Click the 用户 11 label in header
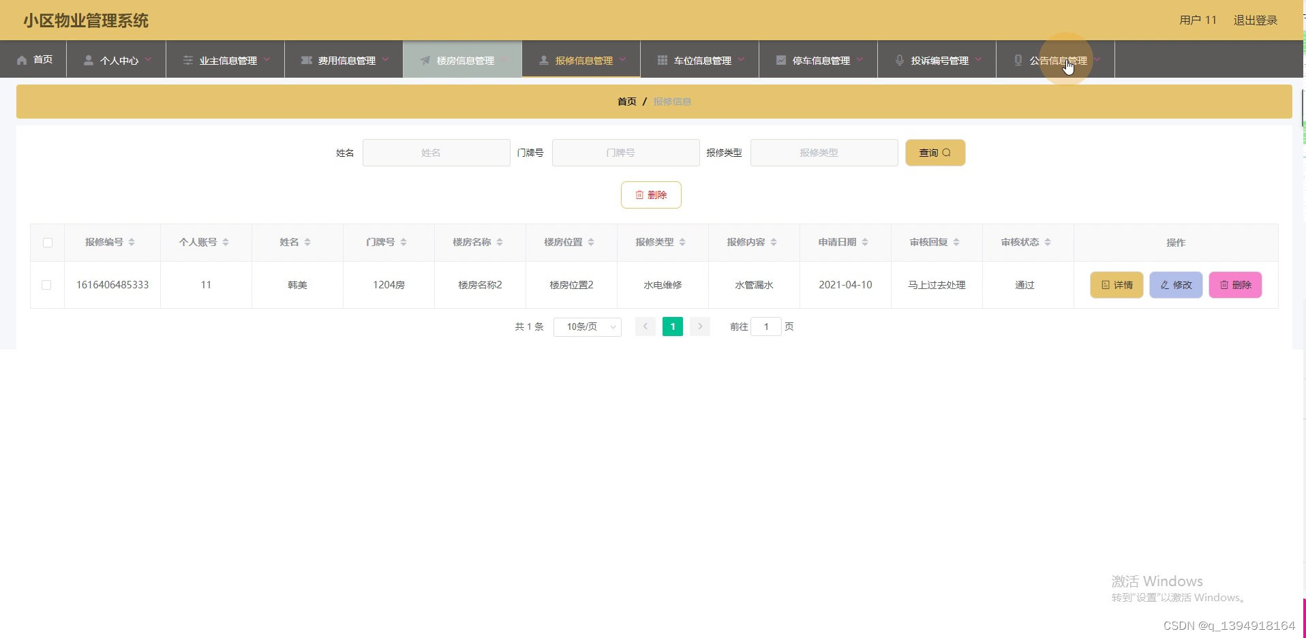The width and height of the screenshot is (1306, 638). 1198,20
